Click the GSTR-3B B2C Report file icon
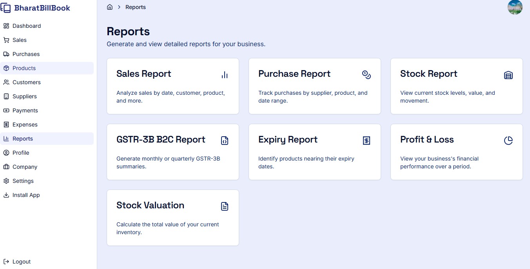The height and width of the screenshot is (269, 530). [x=224, y=140]
